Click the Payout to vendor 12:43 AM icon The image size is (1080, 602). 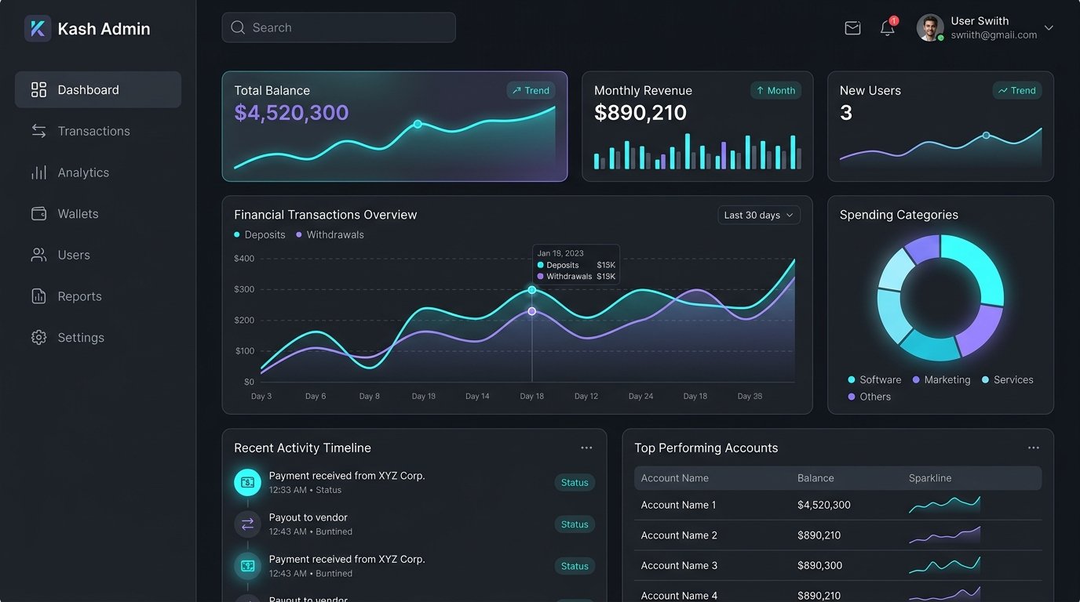tap(247, 524)
